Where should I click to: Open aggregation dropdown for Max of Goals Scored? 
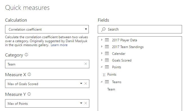[x=81, y=83]
